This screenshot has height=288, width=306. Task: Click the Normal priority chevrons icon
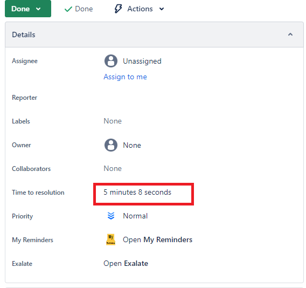coord(111,216)
